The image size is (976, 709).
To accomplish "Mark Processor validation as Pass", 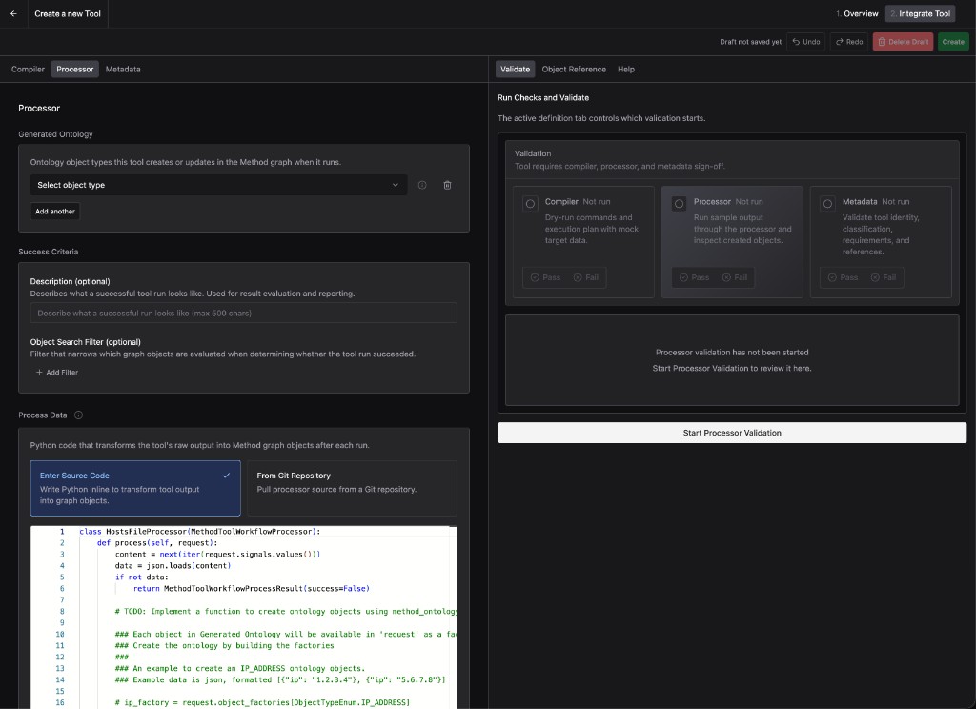I will (694, 277).
